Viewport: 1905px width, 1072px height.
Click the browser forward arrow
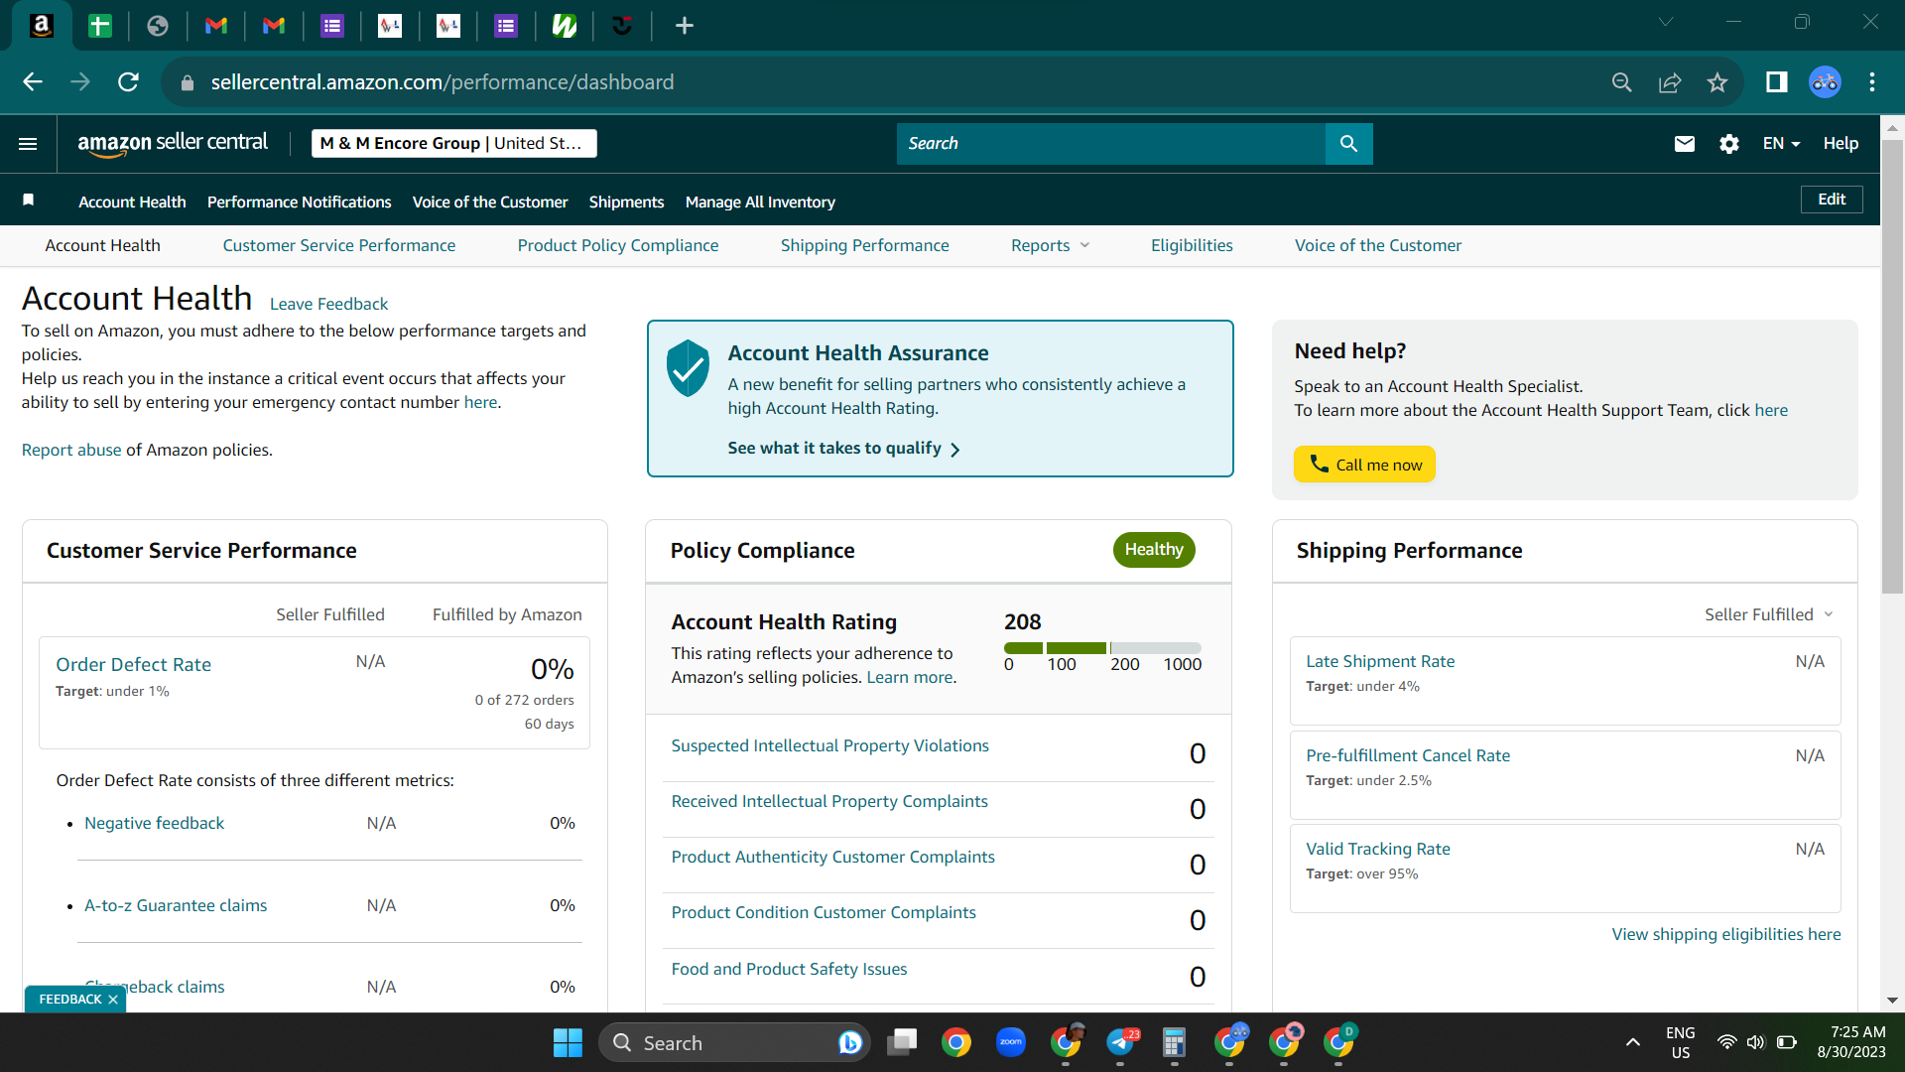tap(80, 82)
